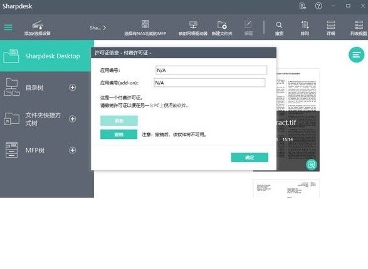Expand the Folder Shortcut Tree plus button
The width and height of the screenshot is (368, 269).
click(73, 119)
